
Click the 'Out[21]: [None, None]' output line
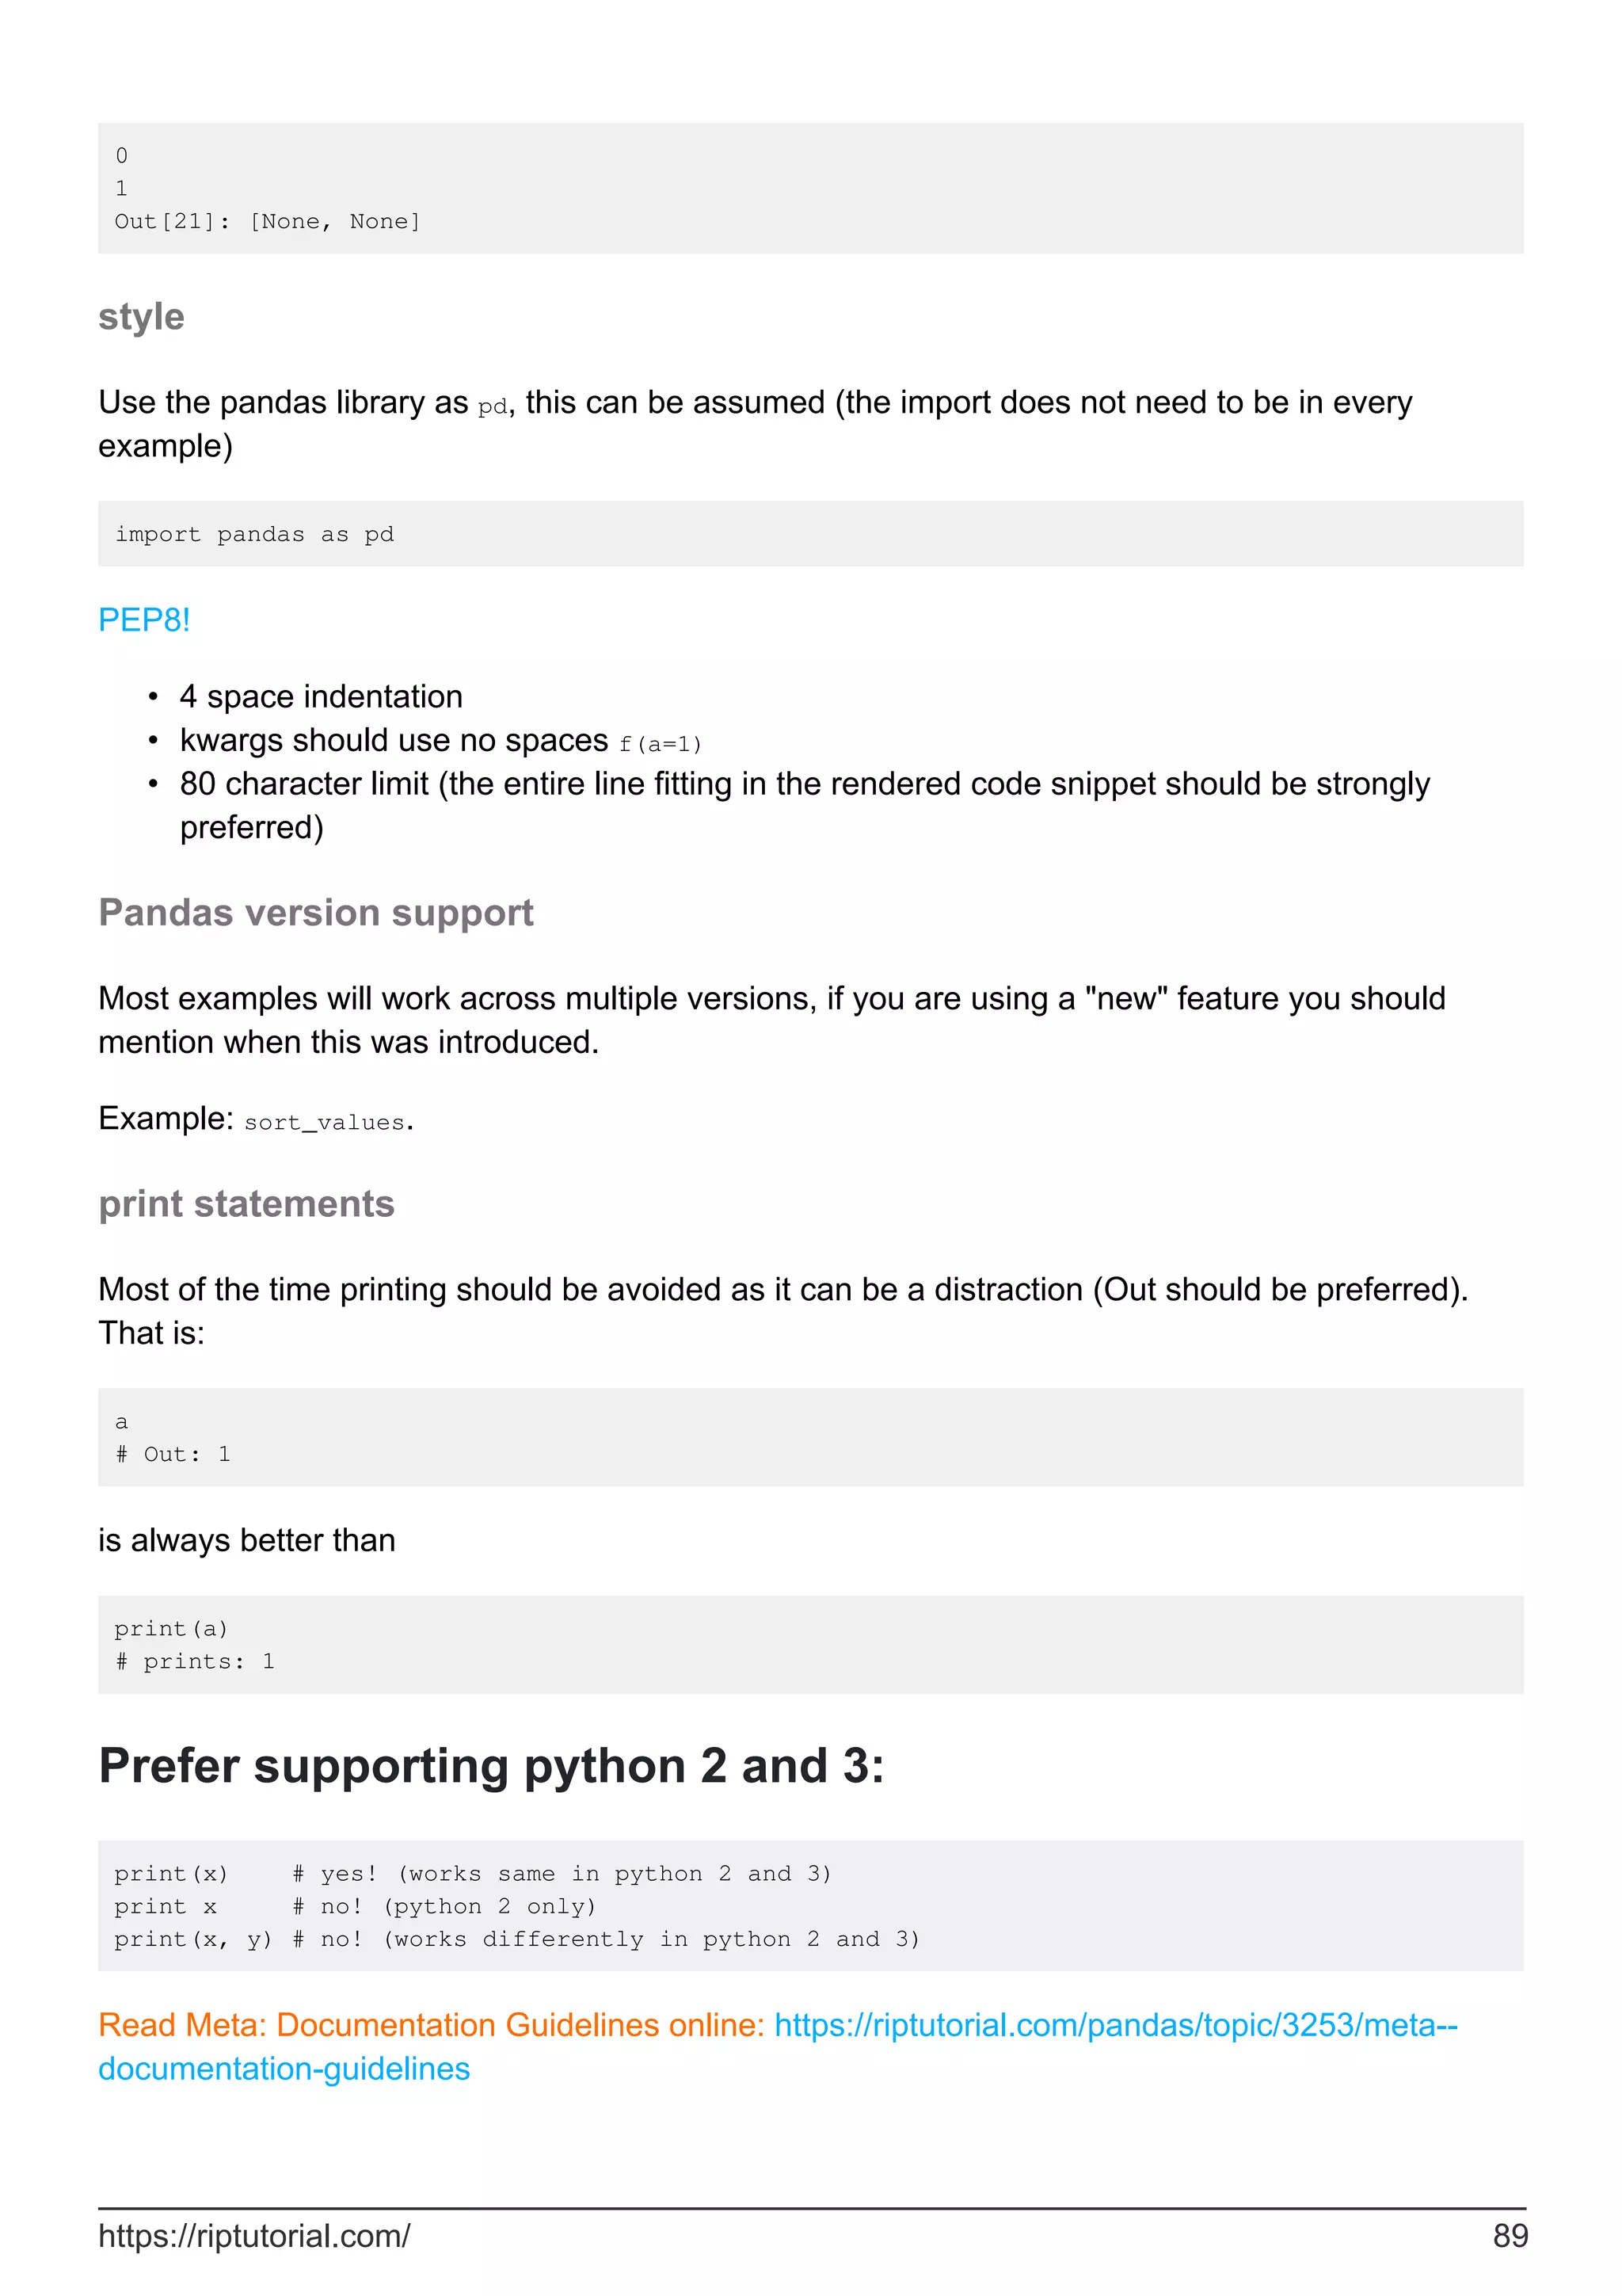[x=267, y=221]
